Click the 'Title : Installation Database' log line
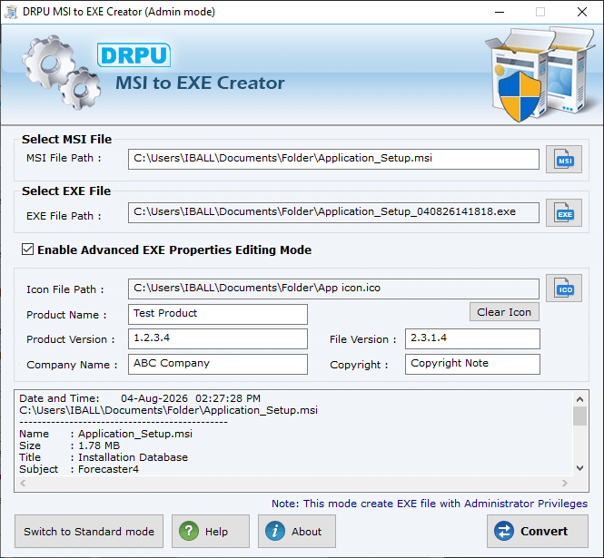Screen dimensions: 604x558 click(104, 457)
